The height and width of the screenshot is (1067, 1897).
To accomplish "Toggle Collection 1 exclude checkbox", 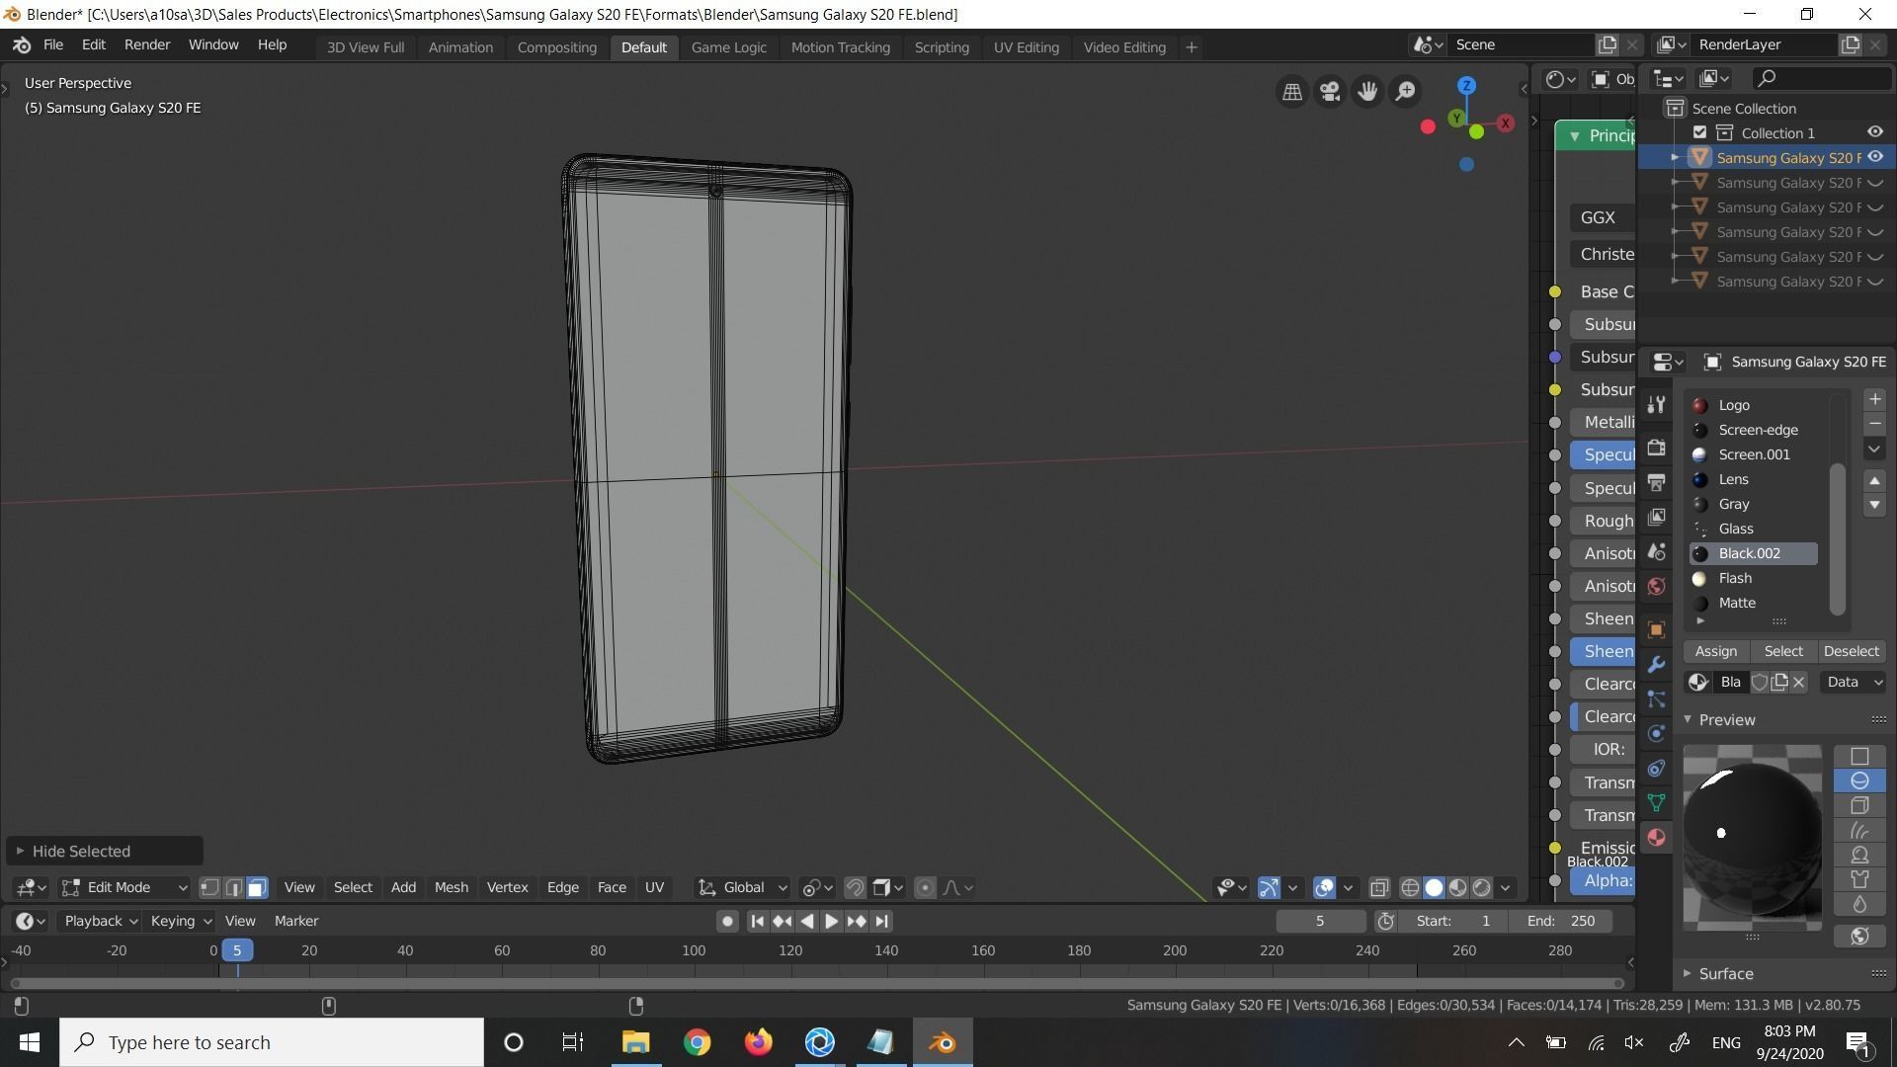I will [1699, 132].
